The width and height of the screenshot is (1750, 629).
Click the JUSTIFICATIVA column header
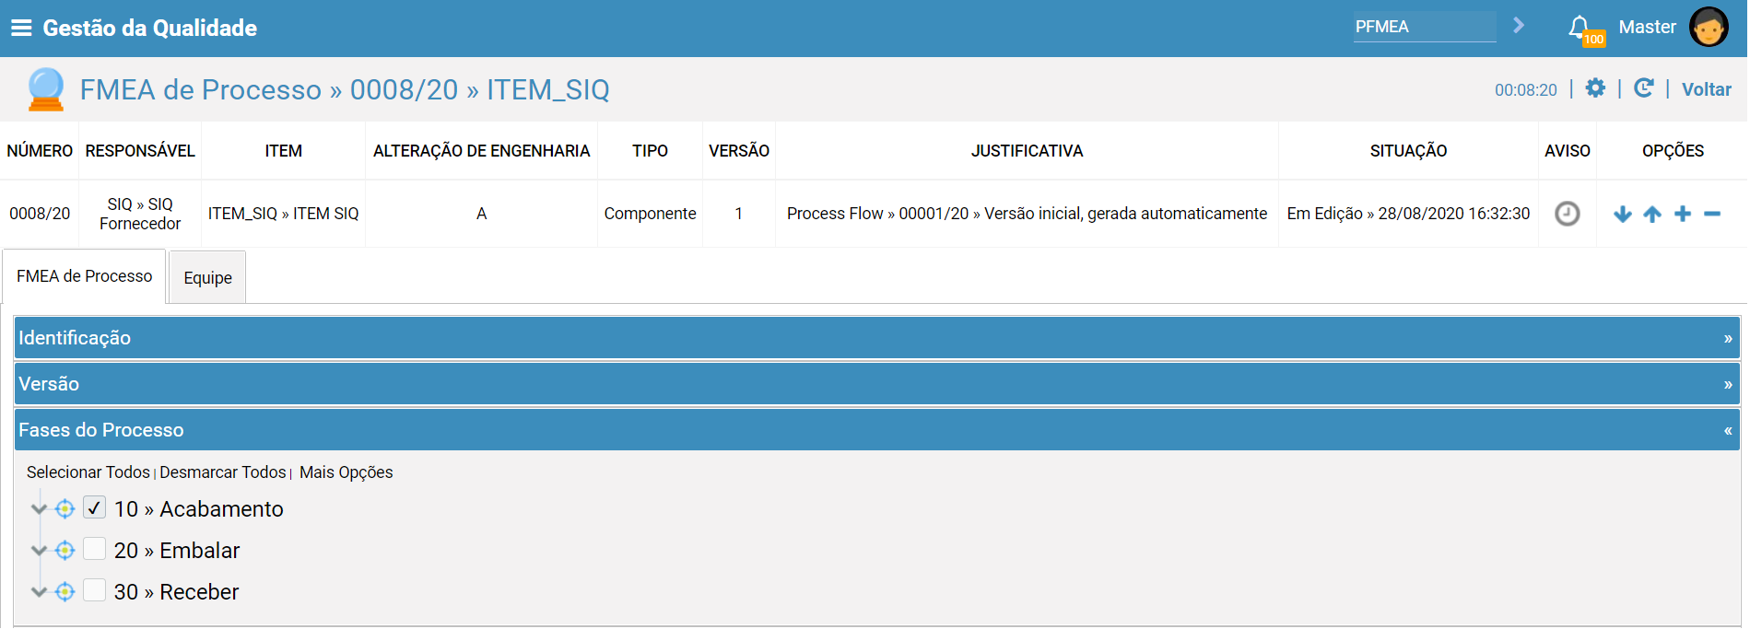pyautogui.click(x=1027, y=151)
